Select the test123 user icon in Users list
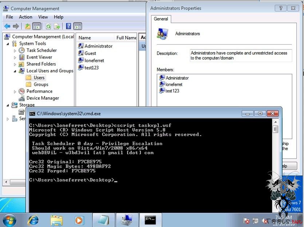Viewport: 304px width, 227px height. (81, 68)
